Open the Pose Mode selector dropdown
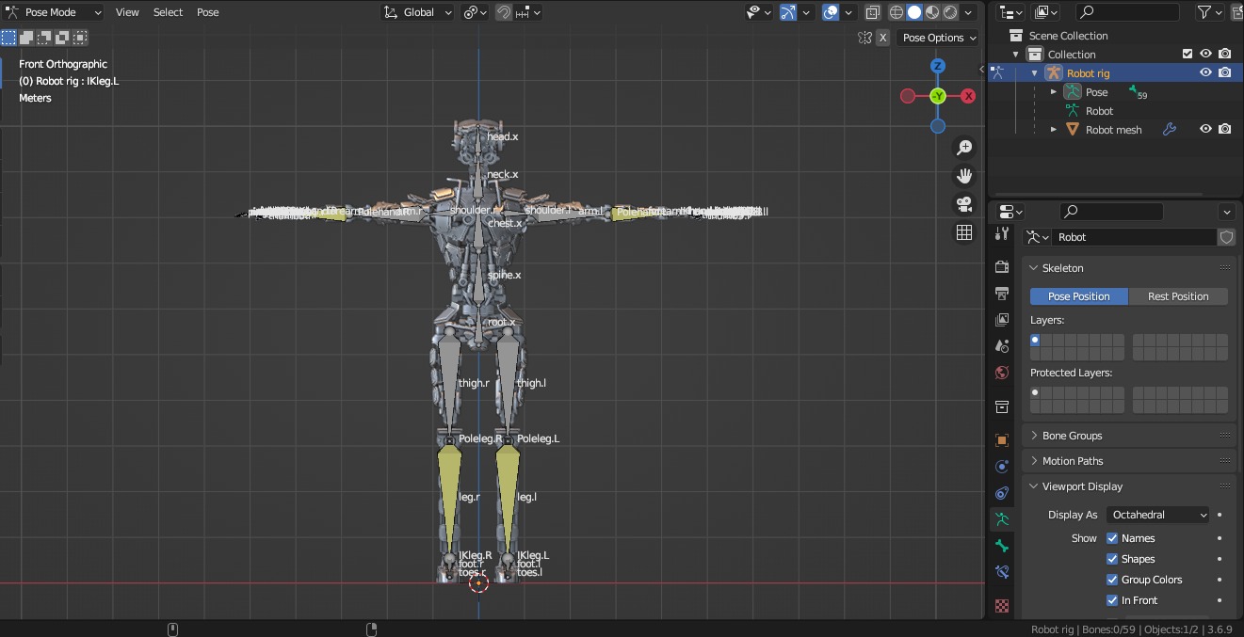 (x=53, y=12)
